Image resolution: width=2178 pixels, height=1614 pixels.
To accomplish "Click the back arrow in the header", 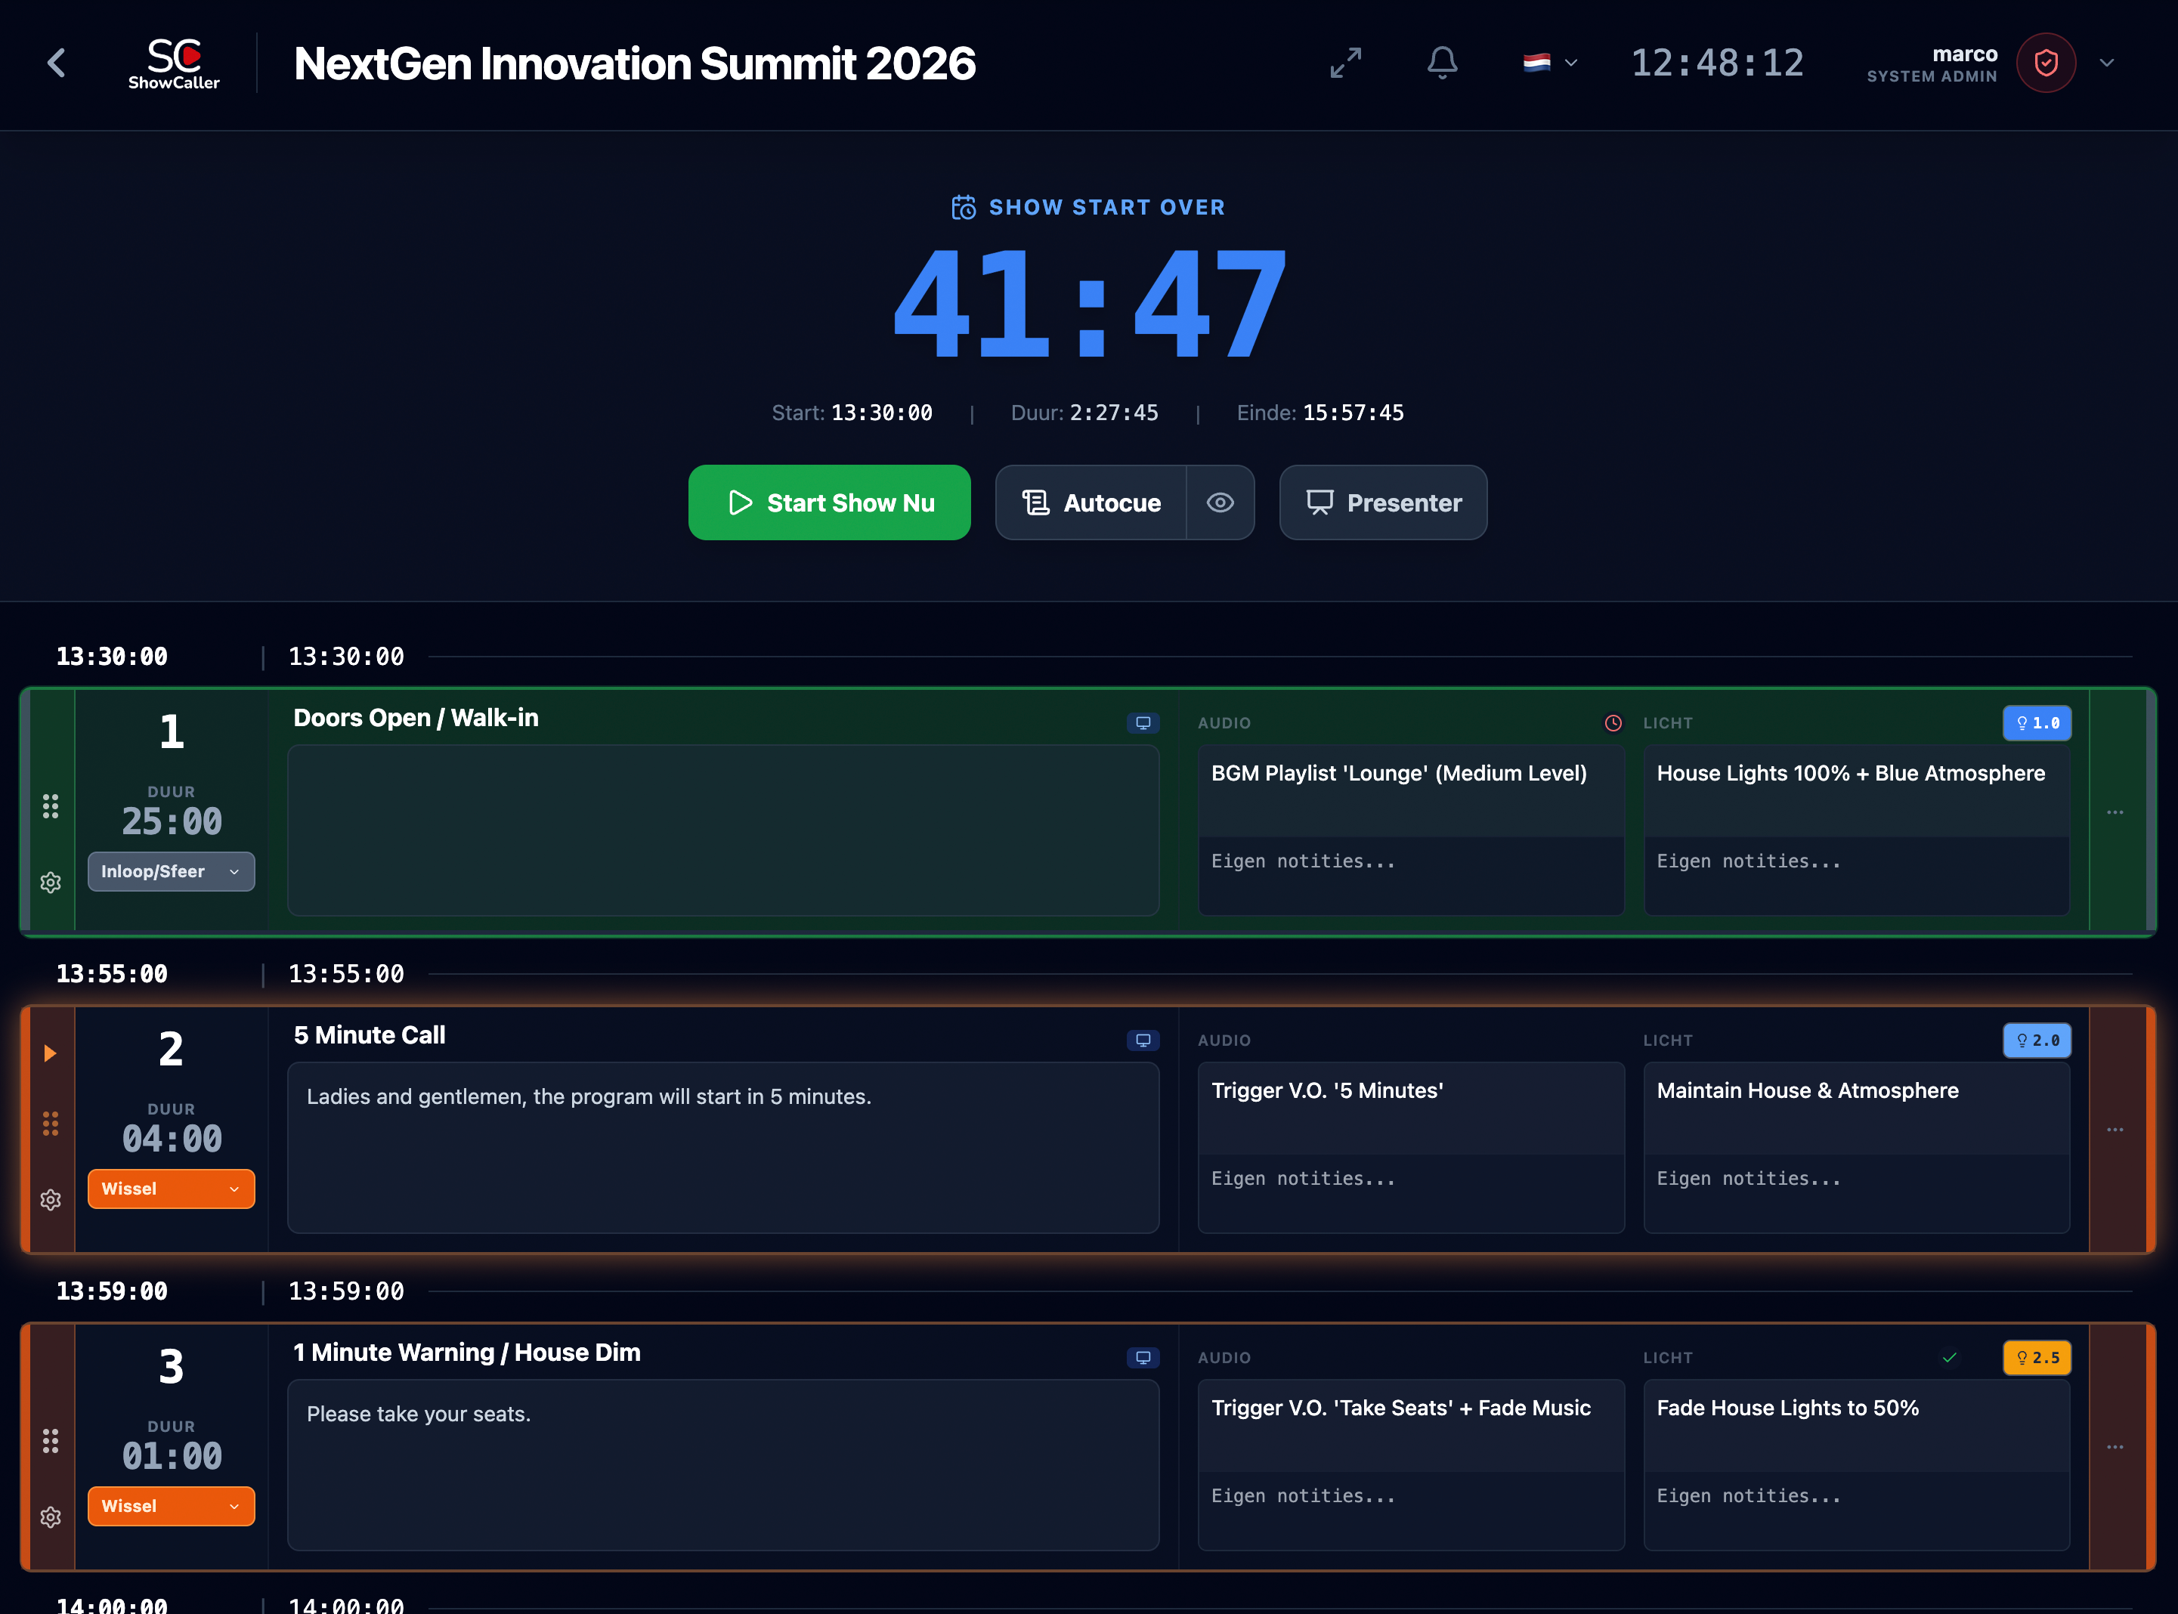I will click(x=57, y=63).
